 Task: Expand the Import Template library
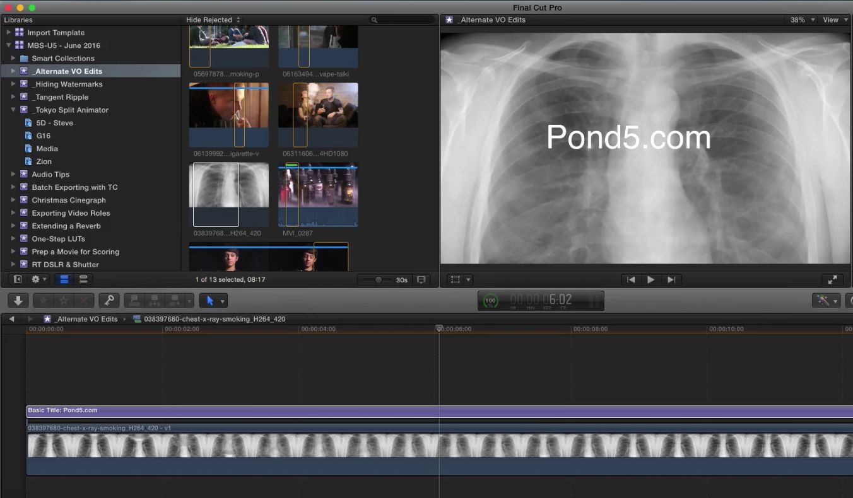9,32
